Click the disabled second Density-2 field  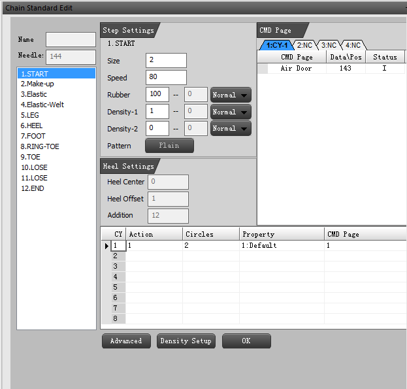[196, 128]
